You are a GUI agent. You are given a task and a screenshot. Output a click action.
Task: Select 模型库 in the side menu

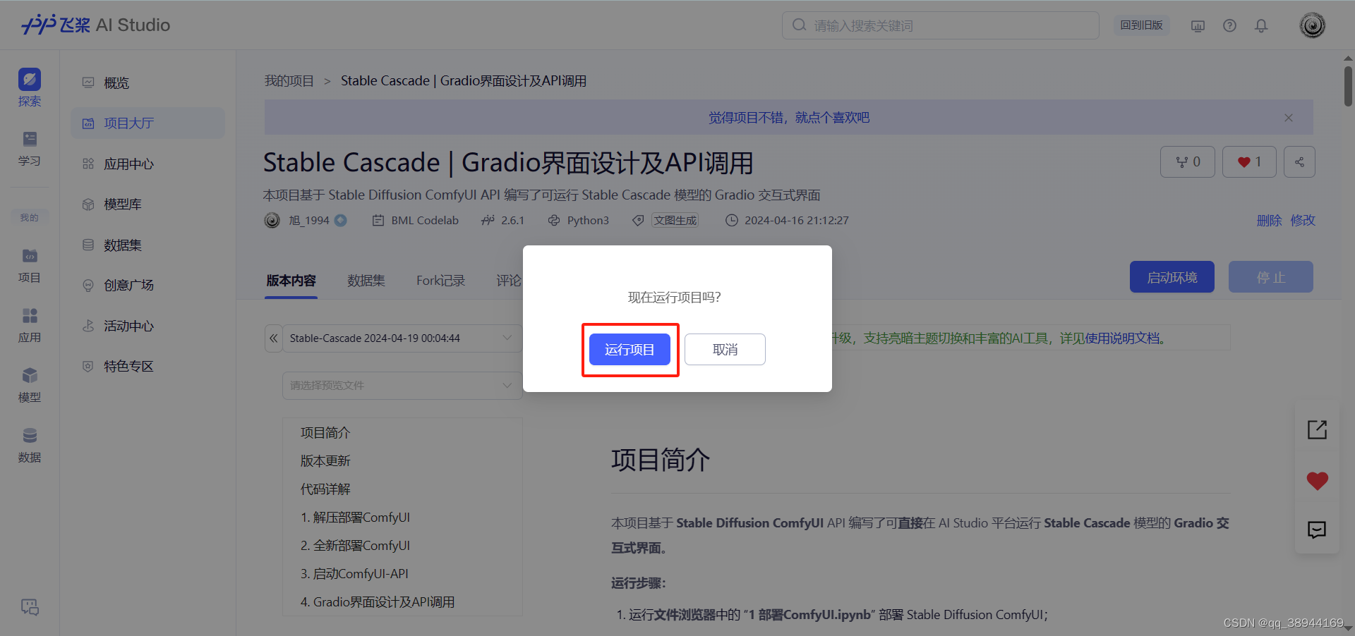click(147, 204)
